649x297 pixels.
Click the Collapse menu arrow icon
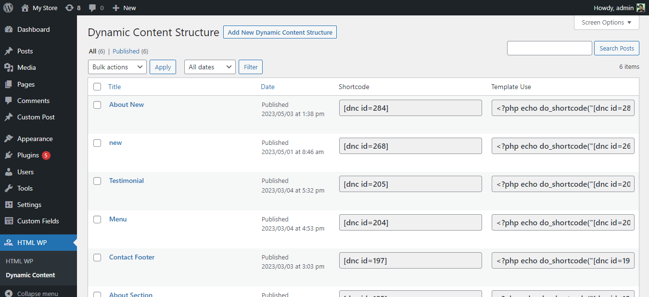click(x=9, y=293)
